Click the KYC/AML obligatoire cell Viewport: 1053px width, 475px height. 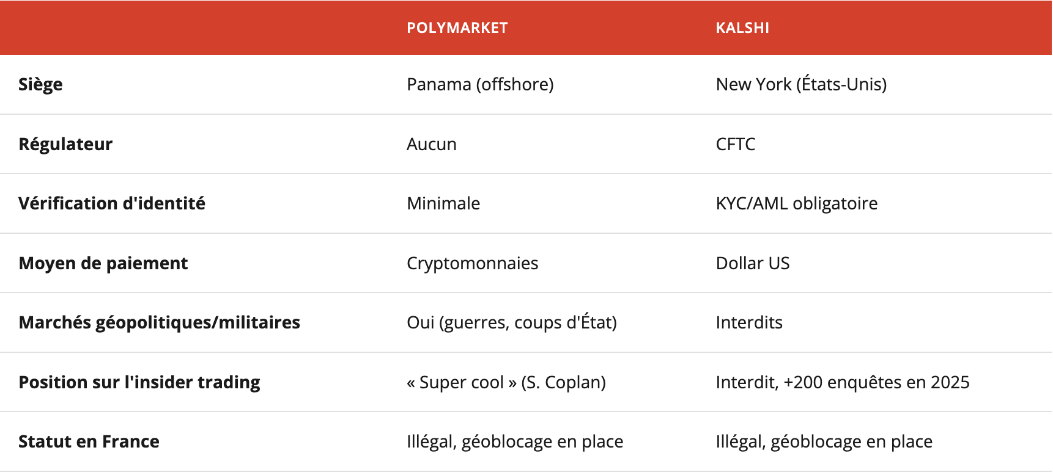(x=797, y=203)
